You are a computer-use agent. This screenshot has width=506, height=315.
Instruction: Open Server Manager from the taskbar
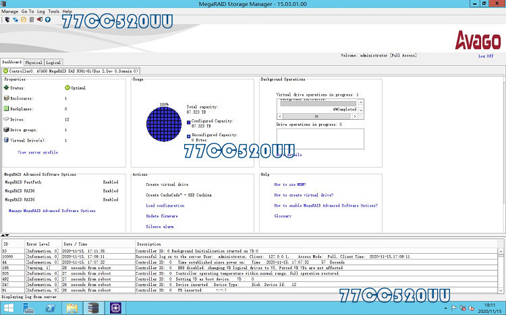click(28, 308)
